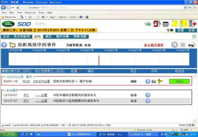
Task: Open the IE help icon dropdown arrow
Action: (x=83, y=17)
